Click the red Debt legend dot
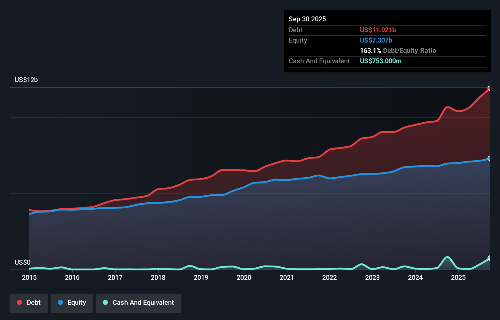500x320 pixels. point(19,302)
